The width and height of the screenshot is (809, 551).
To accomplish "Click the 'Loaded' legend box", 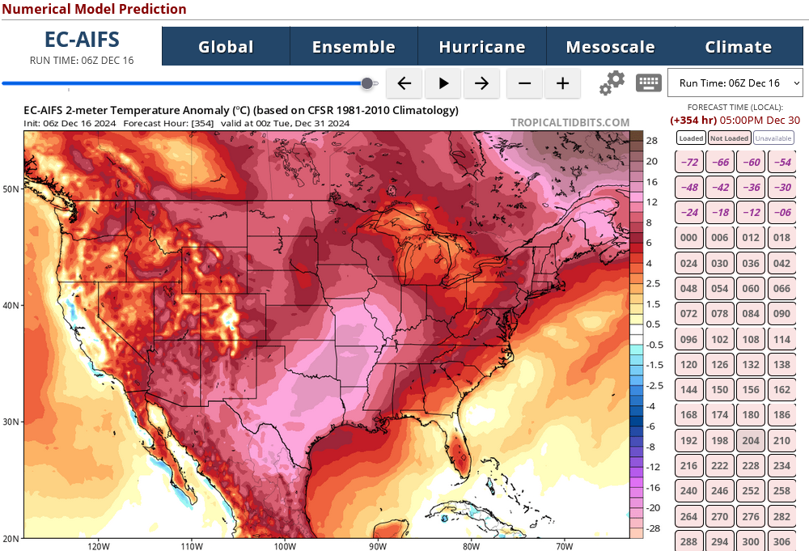I will [691, 138].
